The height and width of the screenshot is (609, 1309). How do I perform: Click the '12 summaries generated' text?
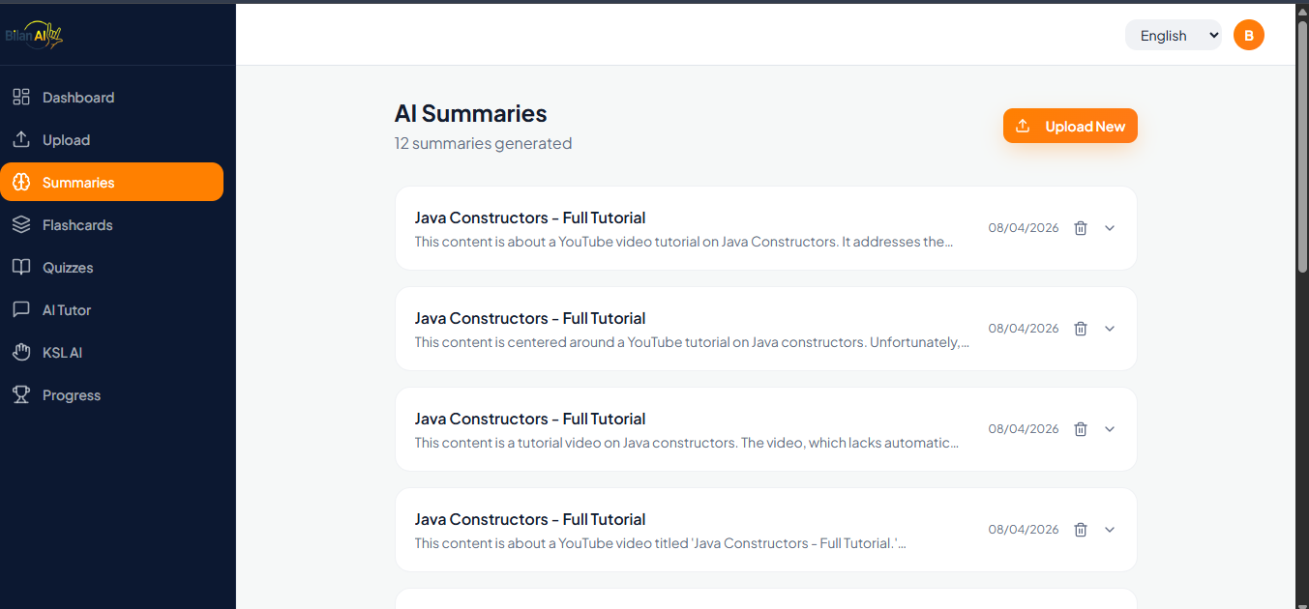click(483, 143)
